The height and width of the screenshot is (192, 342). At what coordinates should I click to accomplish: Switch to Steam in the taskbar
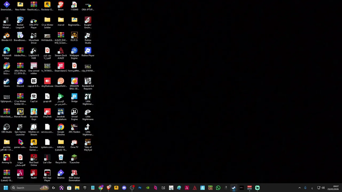coord(234,188)
